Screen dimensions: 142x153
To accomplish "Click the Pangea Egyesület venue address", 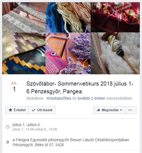I will [x=71, y=142].
